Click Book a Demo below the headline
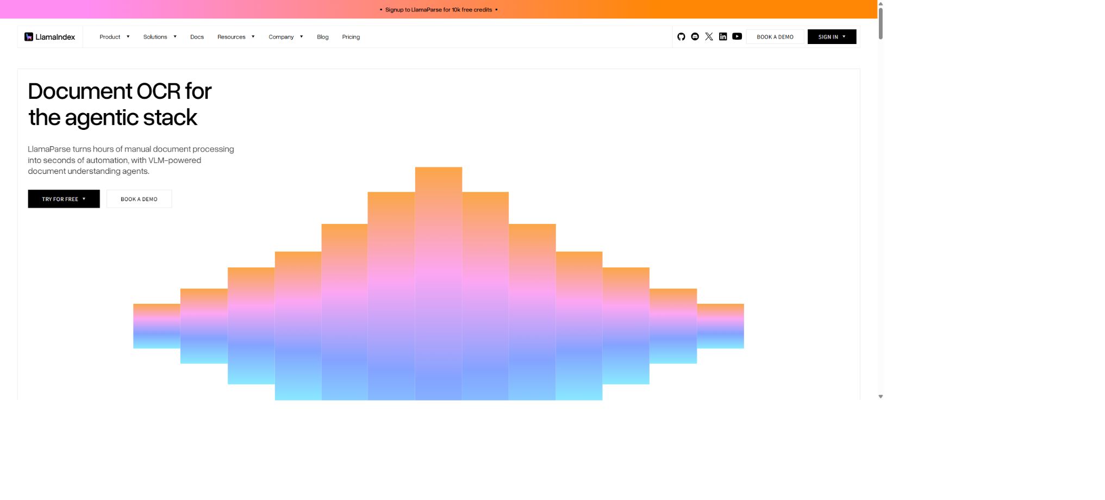Screen dimensions: 1105x500 (139, 199)
